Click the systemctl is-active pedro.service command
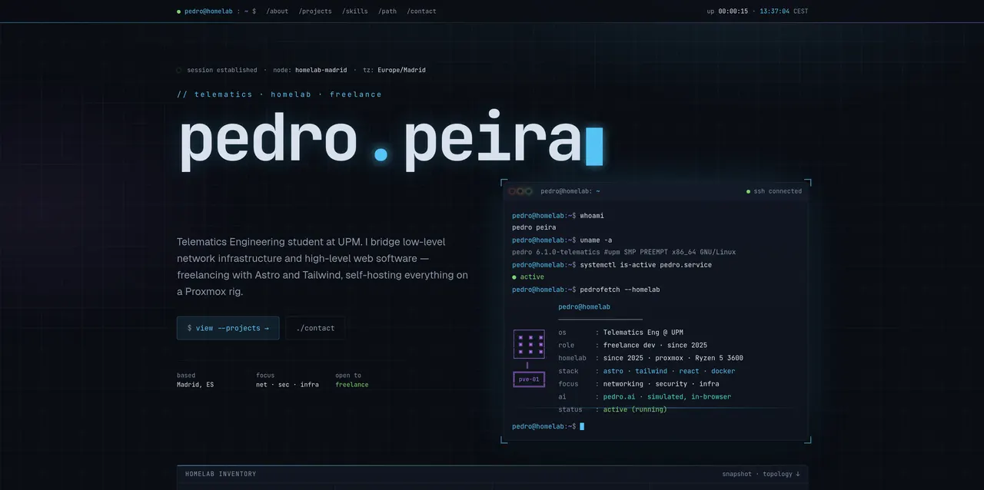 click(612, 265)
